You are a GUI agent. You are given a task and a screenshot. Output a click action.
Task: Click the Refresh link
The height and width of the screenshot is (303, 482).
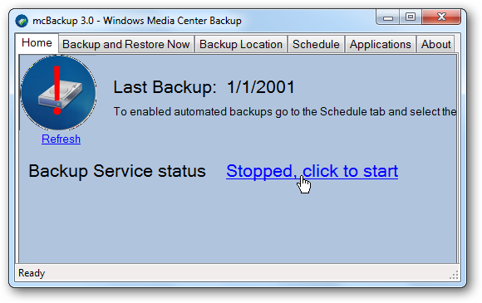point(61,139)
